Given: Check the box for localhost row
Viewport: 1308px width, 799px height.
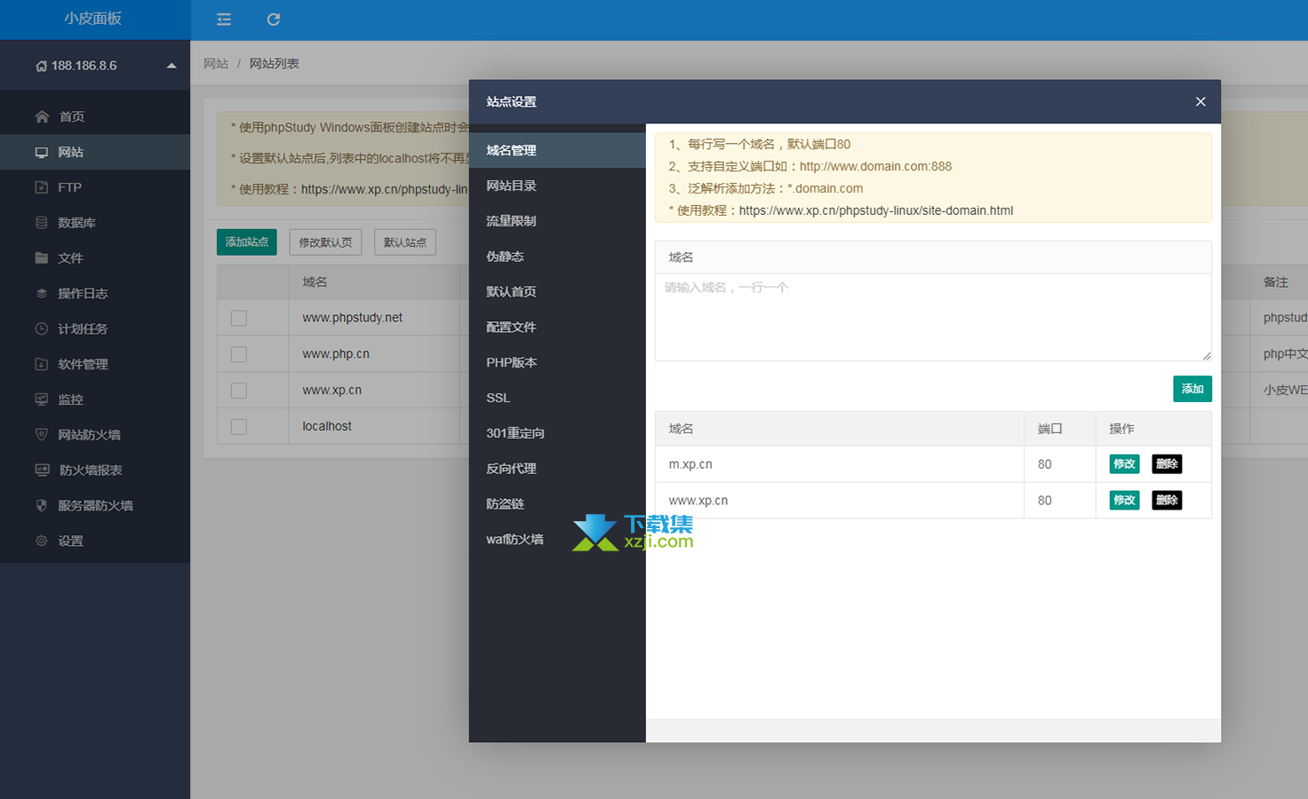Looking at the screenshot, I should [x=239, y=427].
